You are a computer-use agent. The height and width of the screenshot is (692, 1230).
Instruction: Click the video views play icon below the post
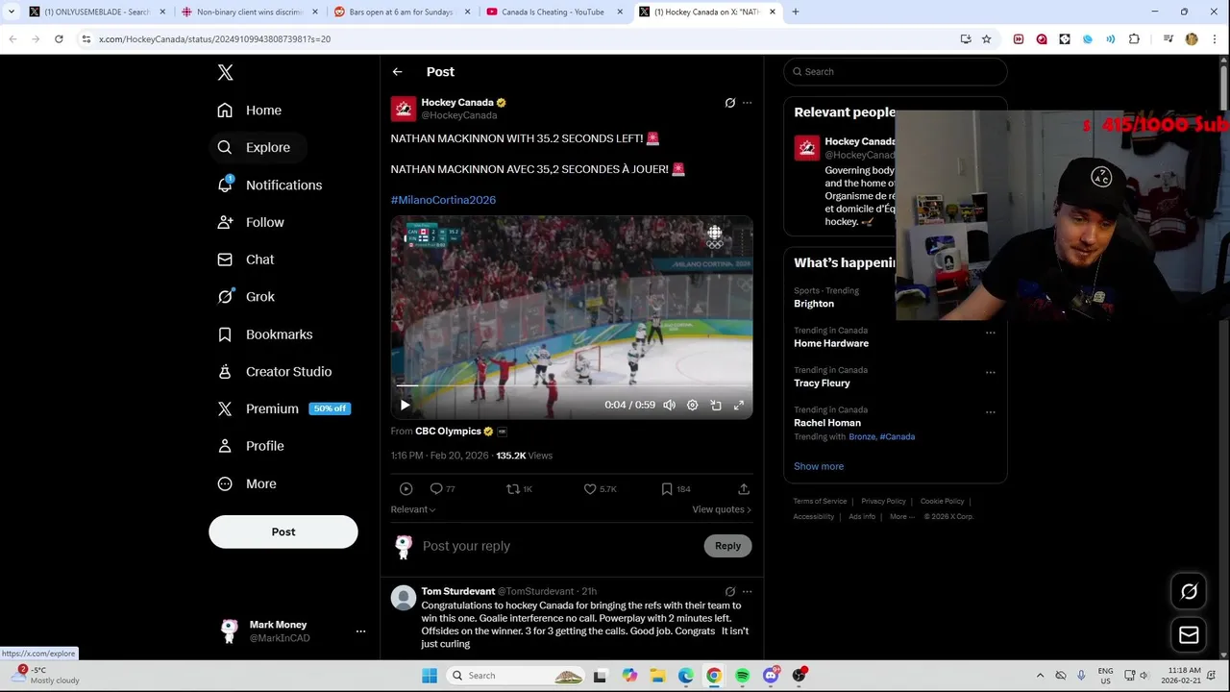click(x=406, y=489)
